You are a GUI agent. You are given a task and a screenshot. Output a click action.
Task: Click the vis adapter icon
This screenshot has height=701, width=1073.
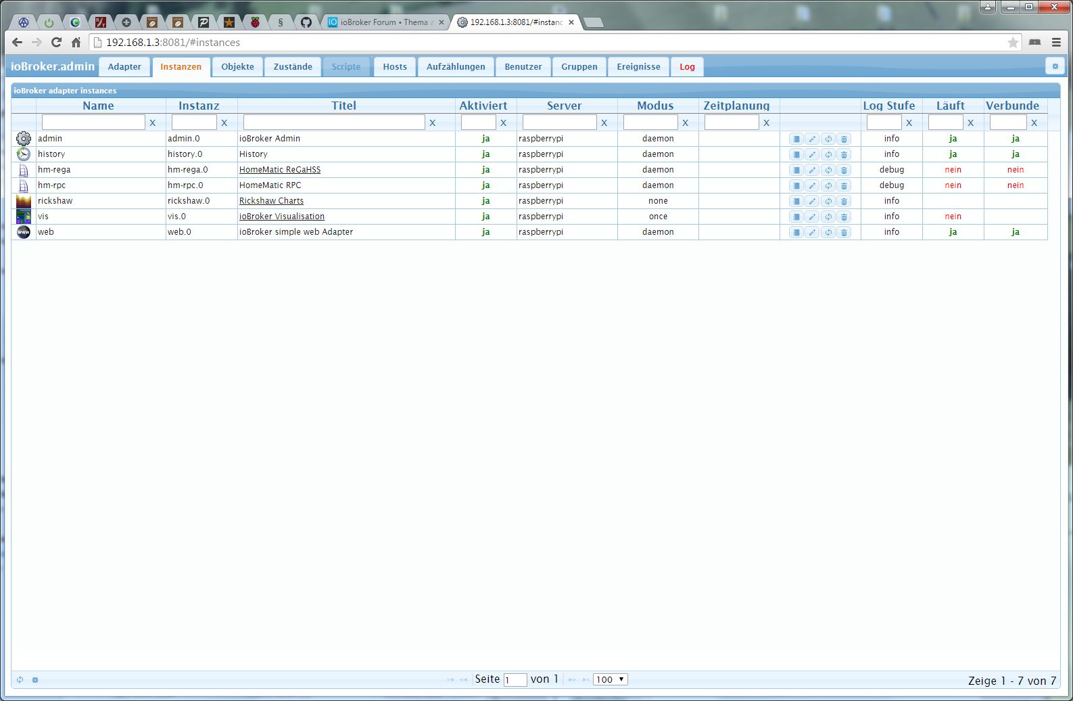tap(24, 217)
